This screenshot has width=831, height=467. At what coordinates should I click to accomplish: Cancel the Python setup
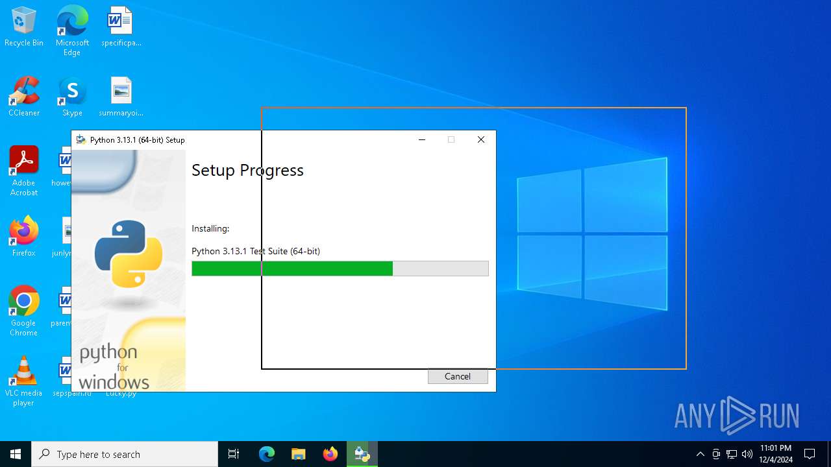tap(458, 376)
